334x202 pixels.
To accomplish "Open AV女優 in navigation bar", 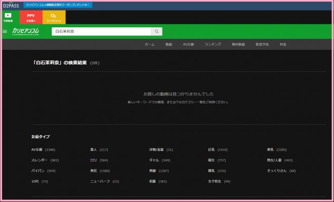I will (x=188, y=44).
